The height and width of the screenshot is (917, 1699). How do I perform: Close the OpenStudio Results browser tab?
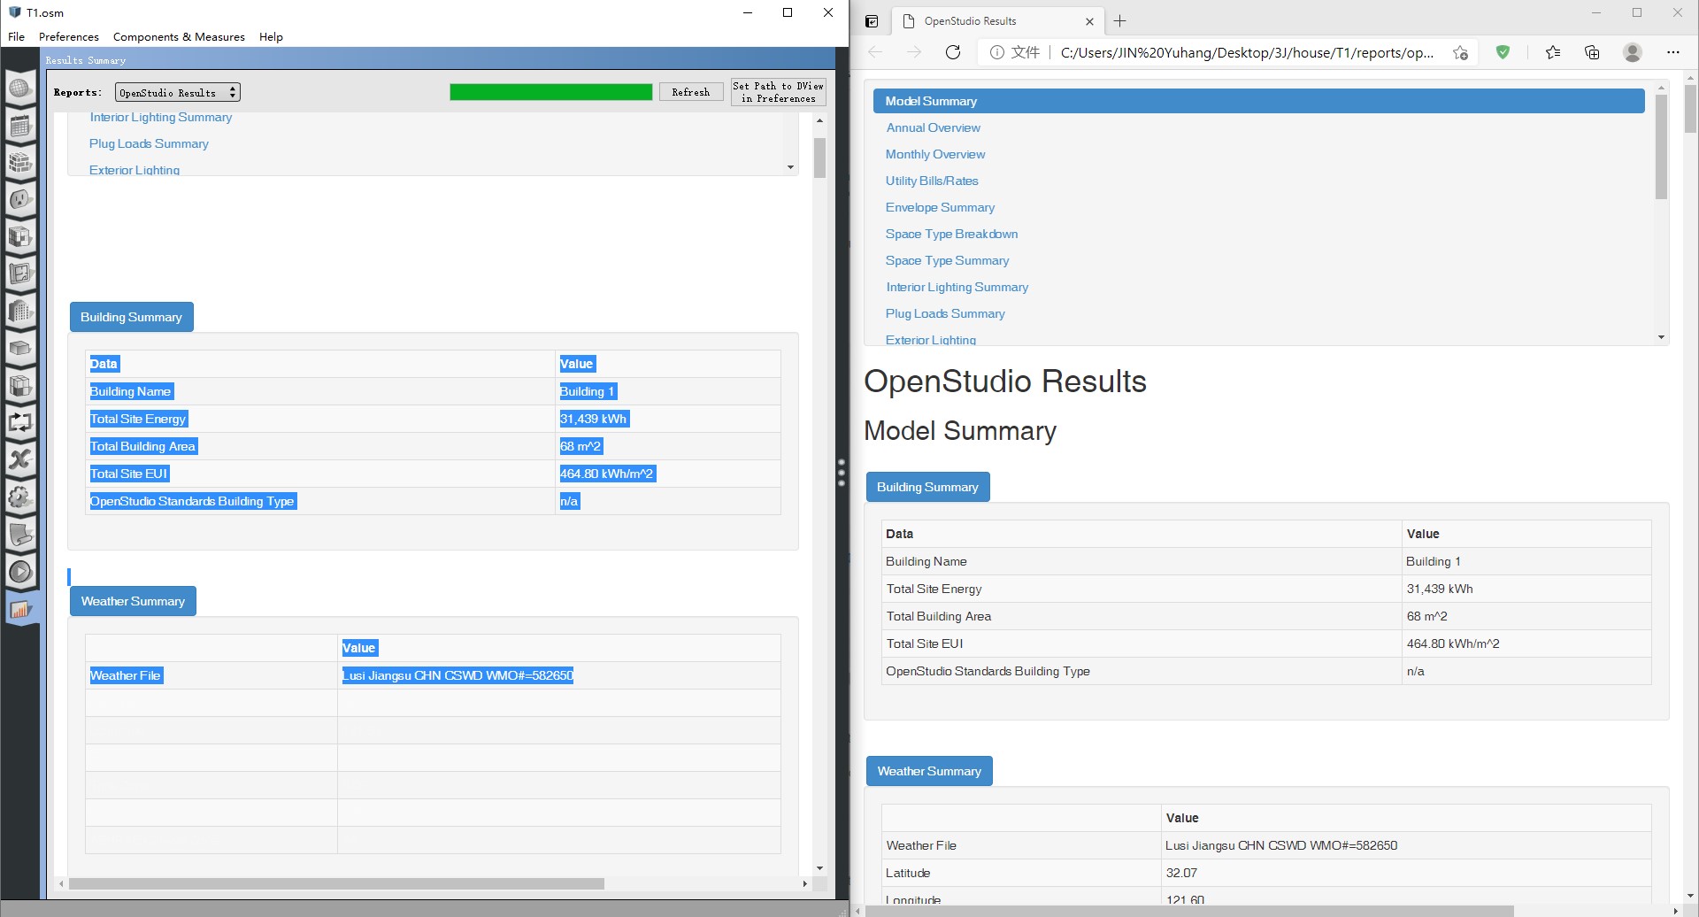(x=1089, y=21)
